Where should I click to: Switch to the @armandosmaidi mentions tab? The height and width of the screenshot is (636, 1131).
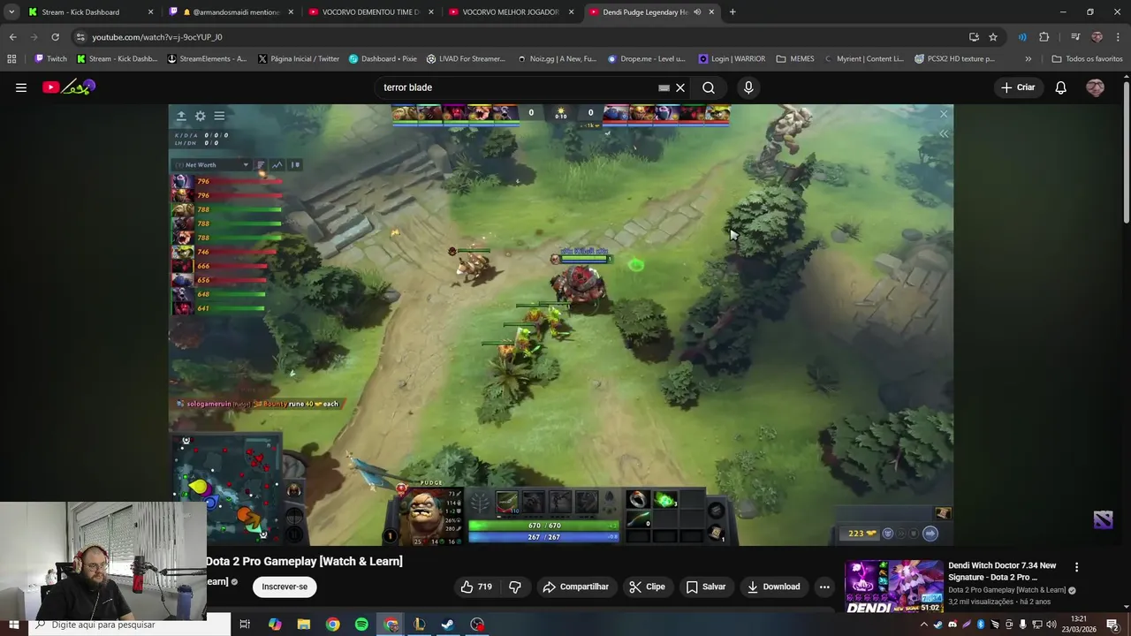coord(232,12)
